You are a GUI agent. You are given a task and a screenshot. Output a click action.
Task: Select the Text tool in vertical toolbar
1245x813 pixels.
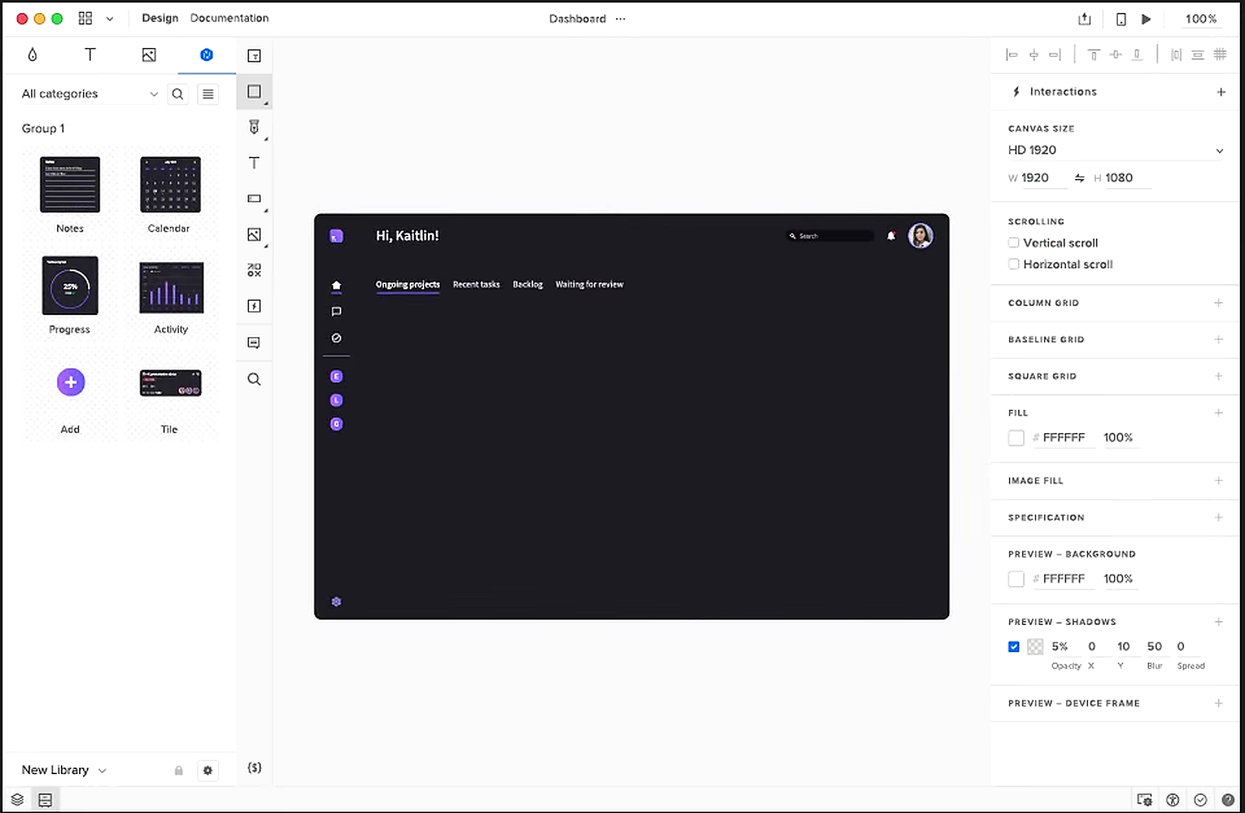(x=254, y=163)
